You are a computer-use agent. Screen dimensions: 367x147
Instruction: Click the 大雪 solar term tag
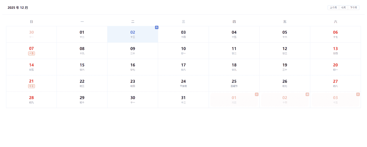[32, 53]
